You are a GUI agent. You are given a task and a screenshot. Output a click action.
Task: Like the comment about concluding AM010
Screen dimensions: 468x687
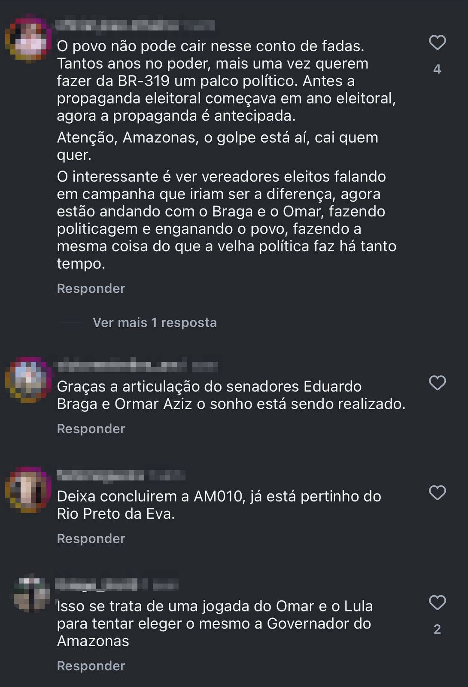tap(437, 492)
